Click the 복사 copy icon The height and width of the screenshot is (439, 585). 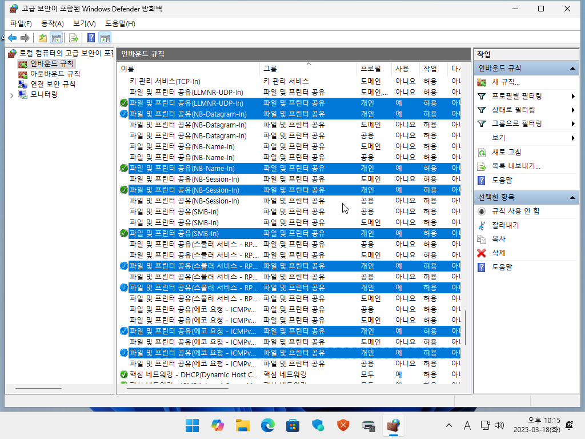[x=482, y=240]
